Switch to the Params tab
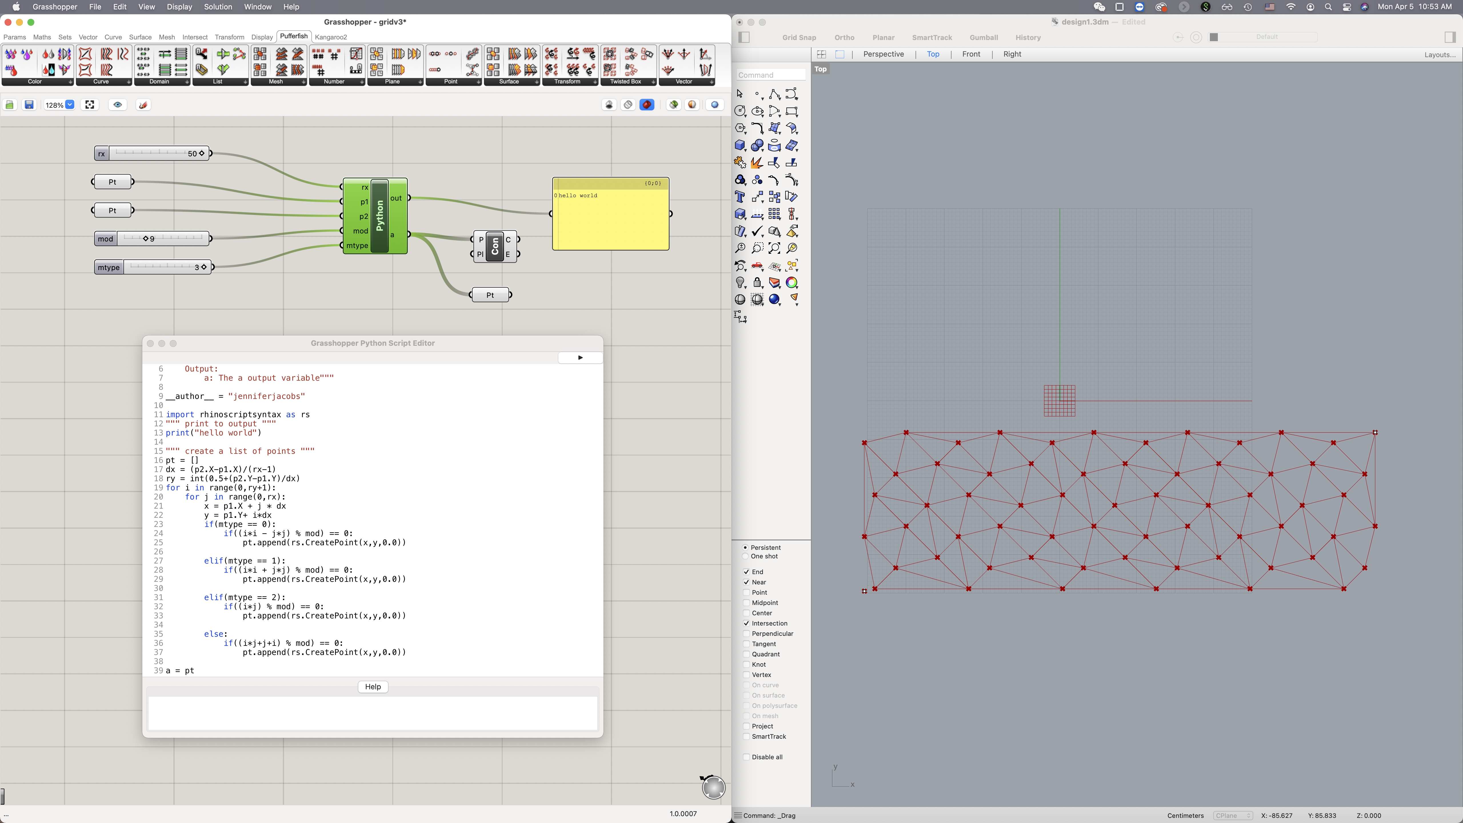 click(15, 37)
